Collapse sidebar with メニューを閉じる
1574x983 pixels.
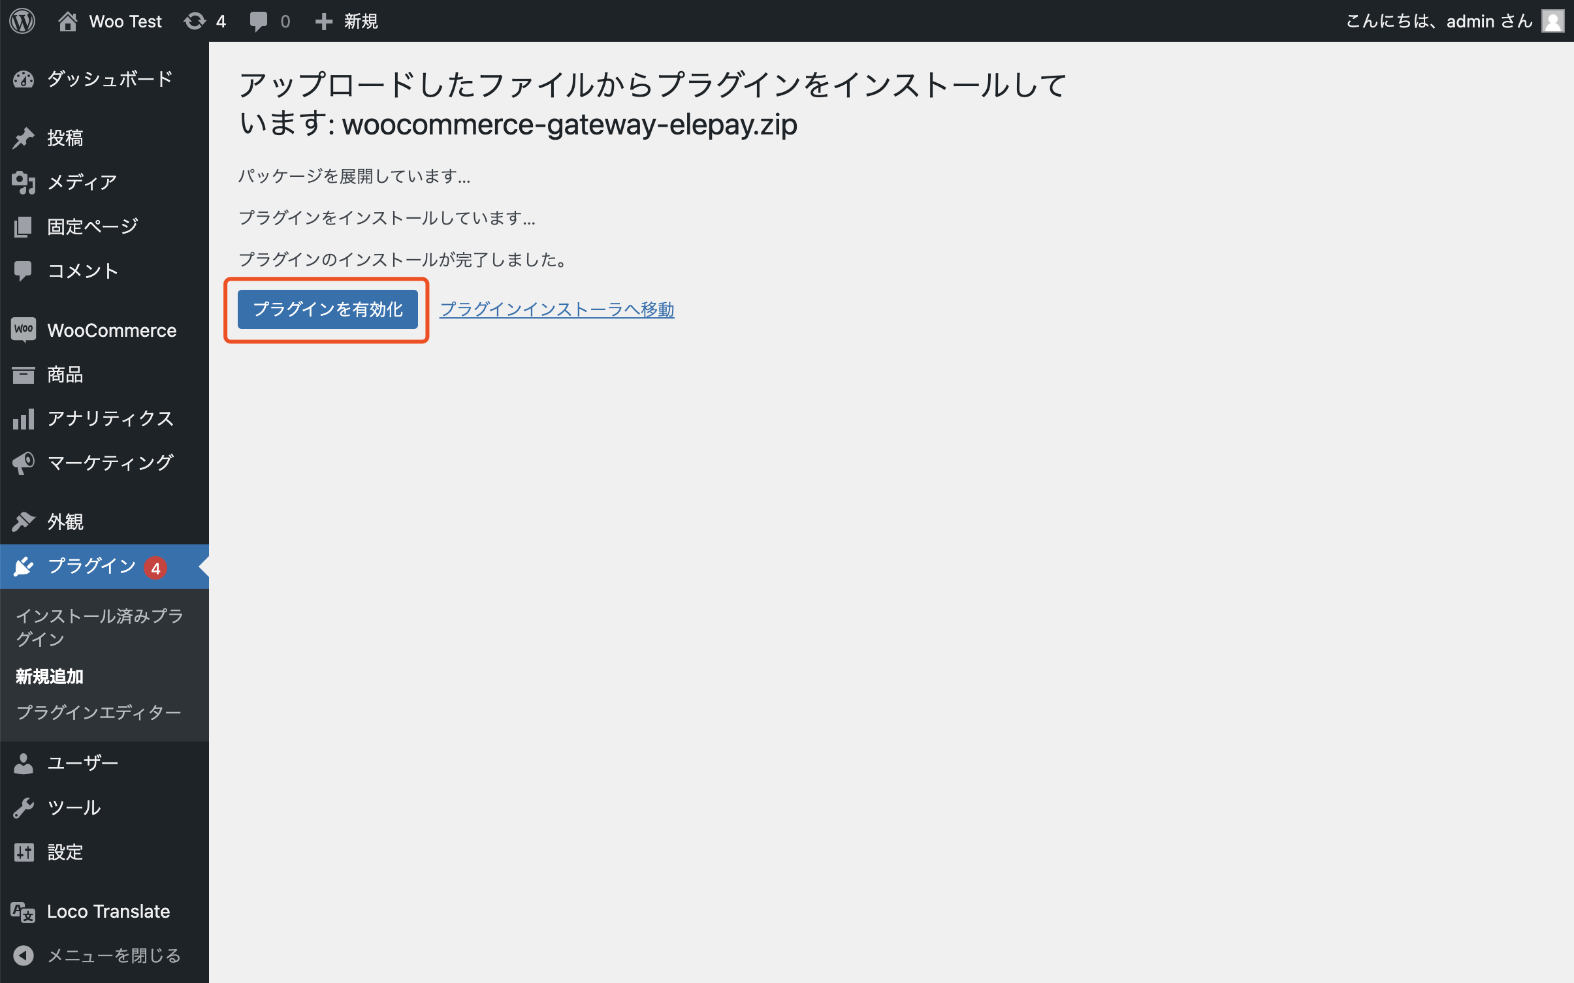coord(114,956)
